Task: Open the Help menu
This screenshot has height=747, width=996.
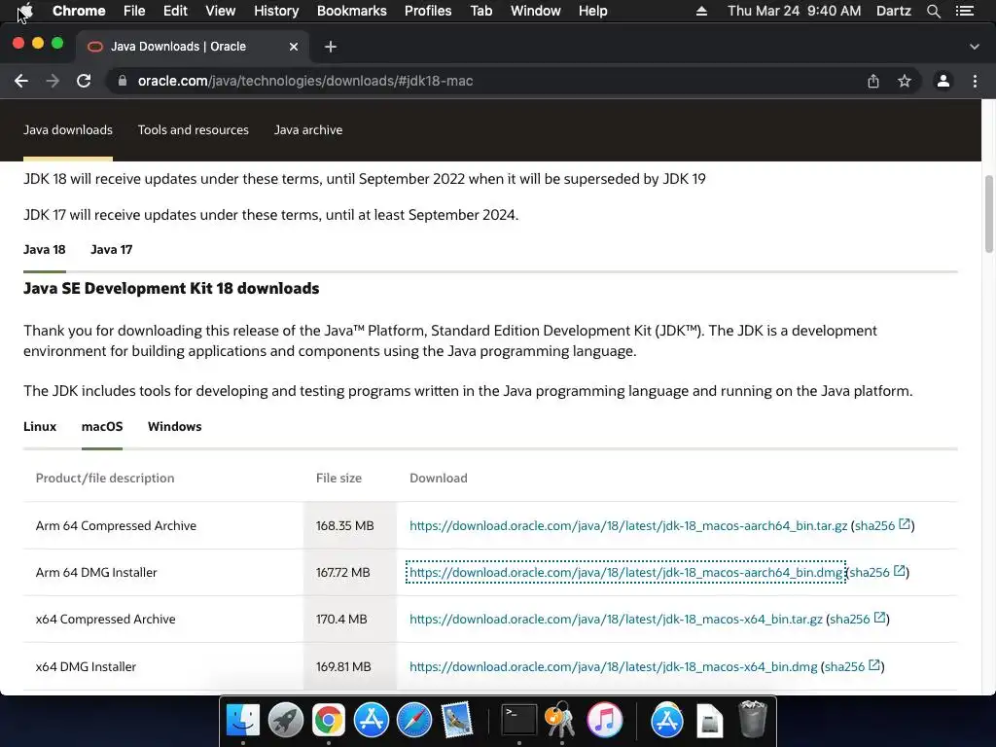Action: click(x=592, y=11)
